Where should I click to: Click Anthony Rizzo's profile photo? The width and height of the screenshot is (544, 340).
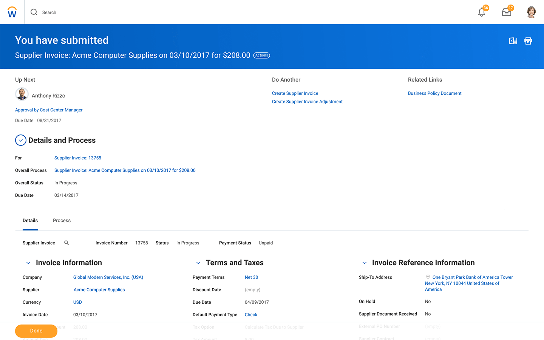point(22,94)
